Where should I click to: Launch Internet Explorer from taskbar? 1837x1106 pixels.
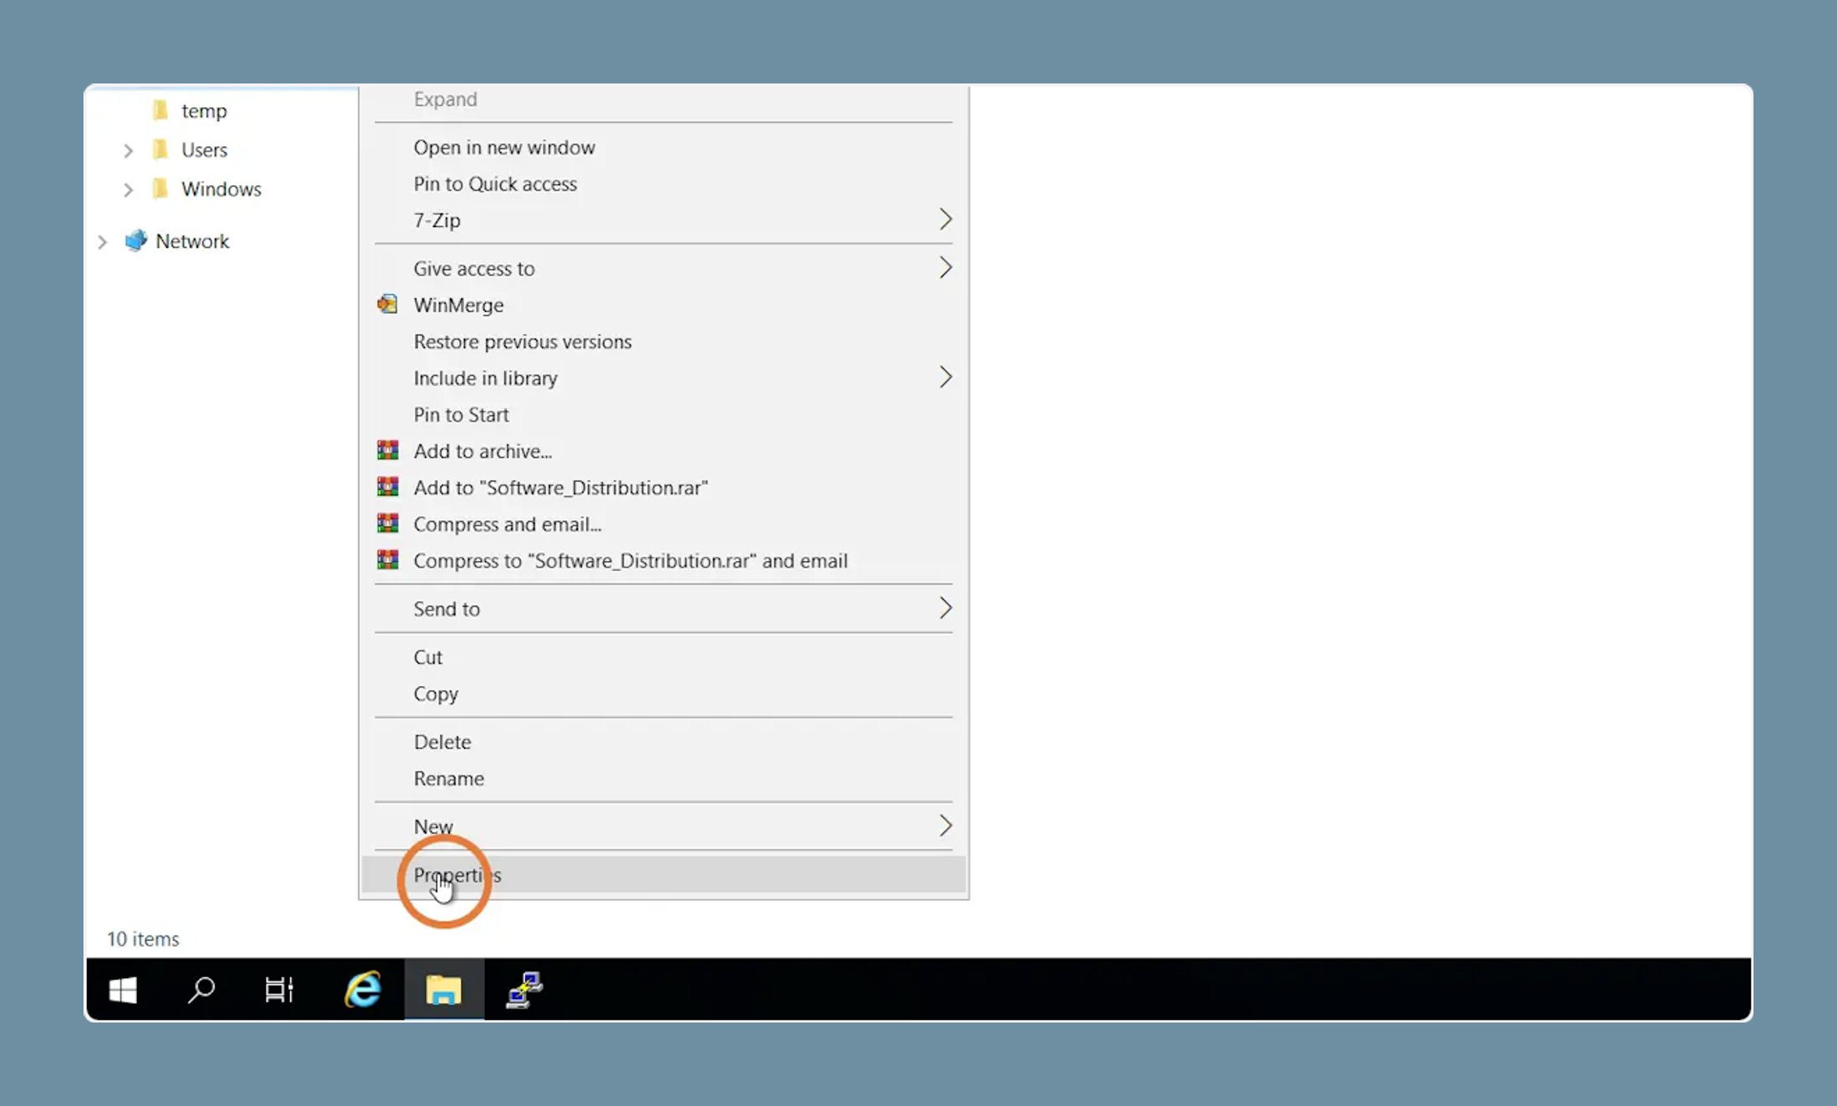pos(363,990)
